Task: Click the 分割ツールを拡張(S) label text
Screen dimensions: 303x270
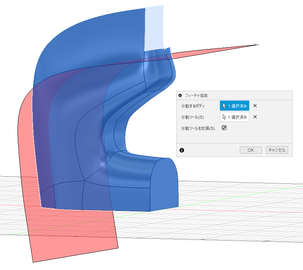Action: (198, 128)
